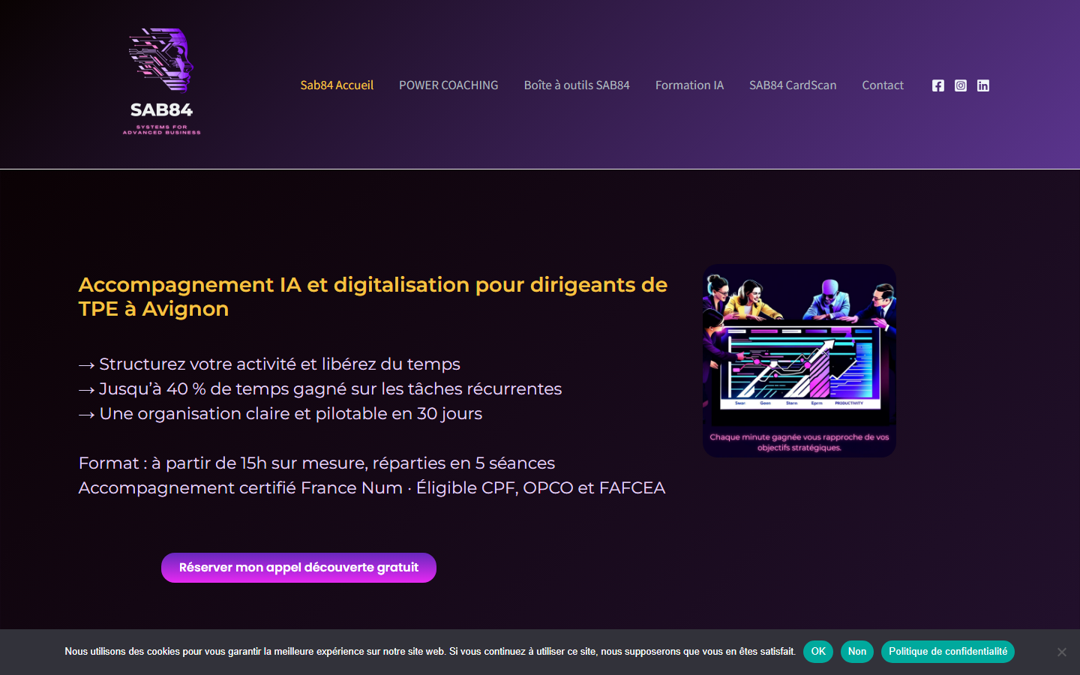The width and height of the screenshot is (1080, 675).
Task: Go to Sab84 Accueil menu item
Action: tap(337, 85)
